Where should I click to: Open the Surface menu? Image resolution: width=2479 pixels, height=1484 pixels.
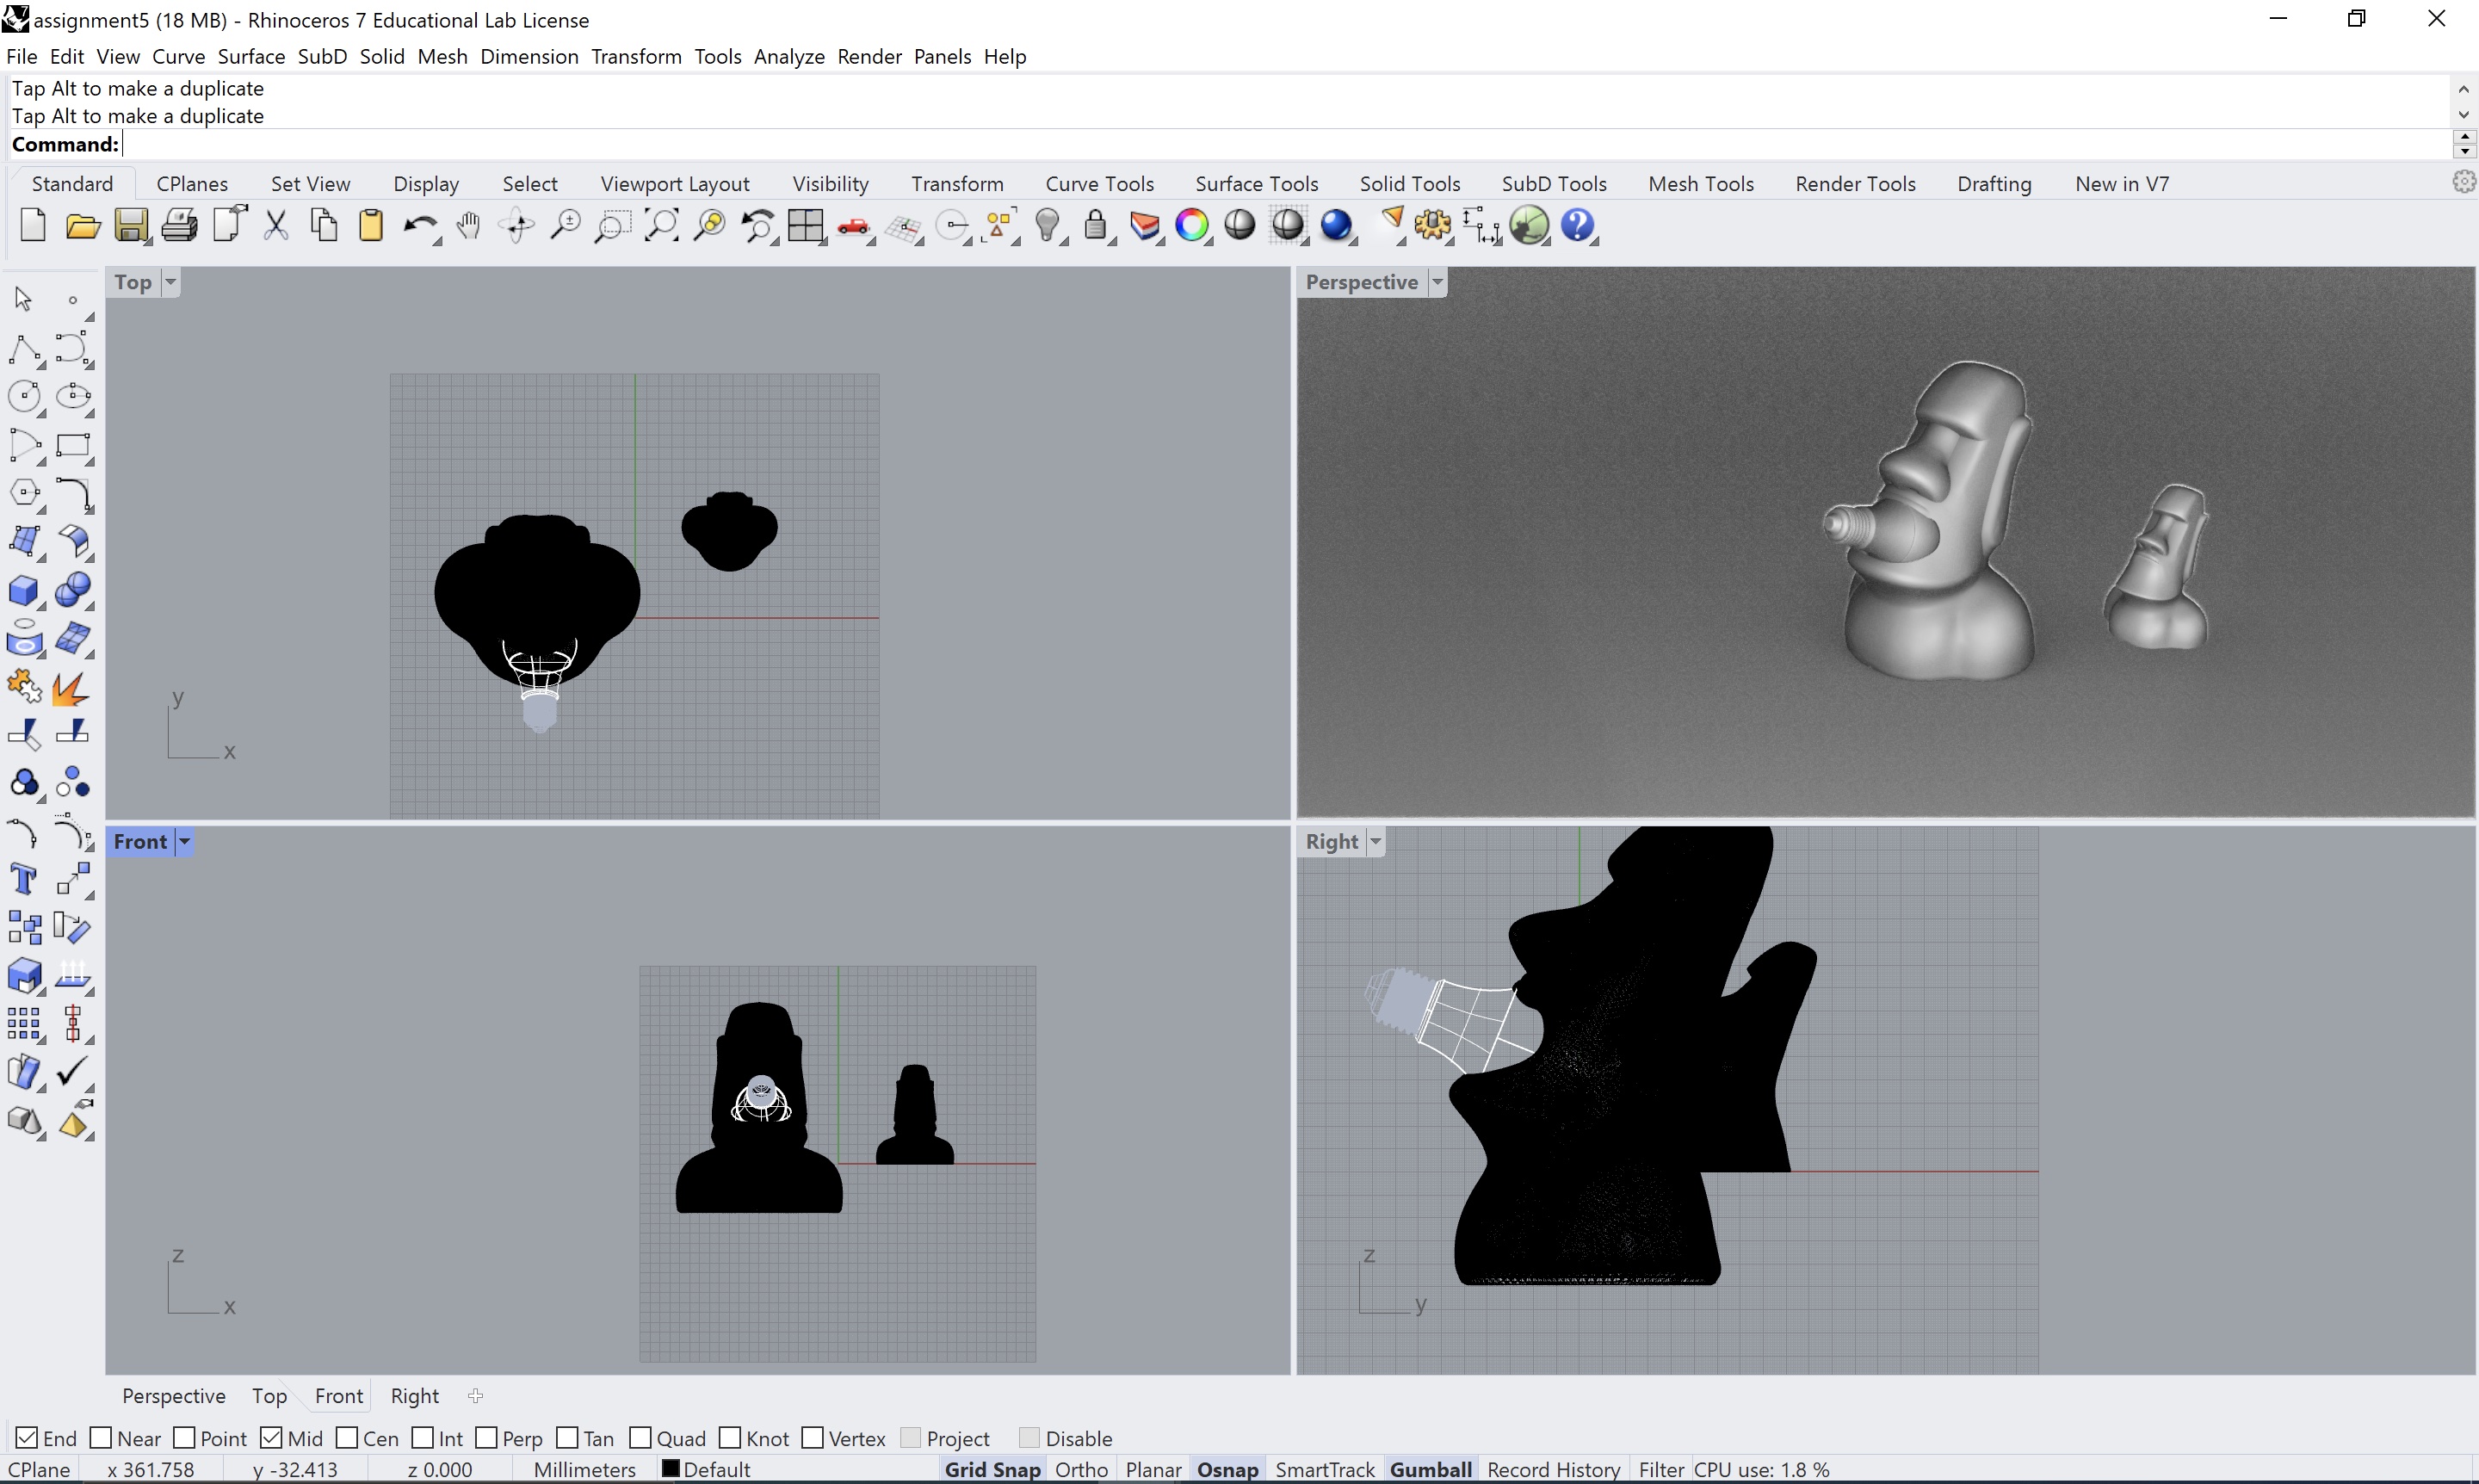tap(251, 56)
